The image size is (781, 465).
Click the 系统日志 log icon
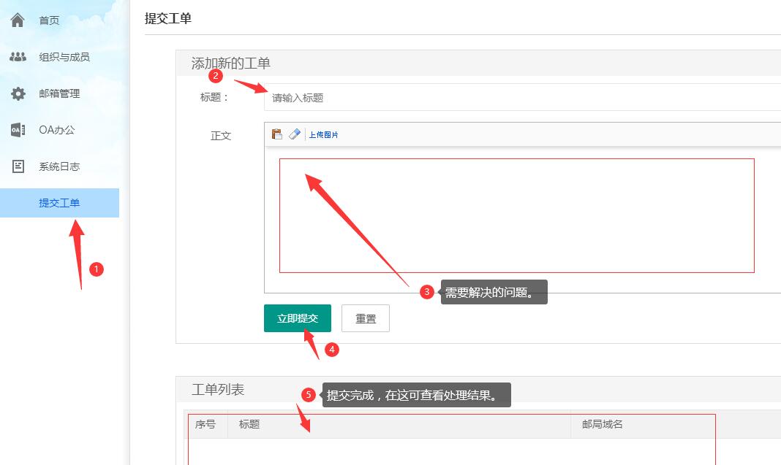tap(18, 166)
